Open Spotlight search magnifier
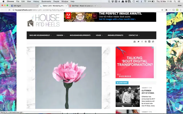Image resolution: width=183 pixels, height=114 pixels. coord(175,1)
